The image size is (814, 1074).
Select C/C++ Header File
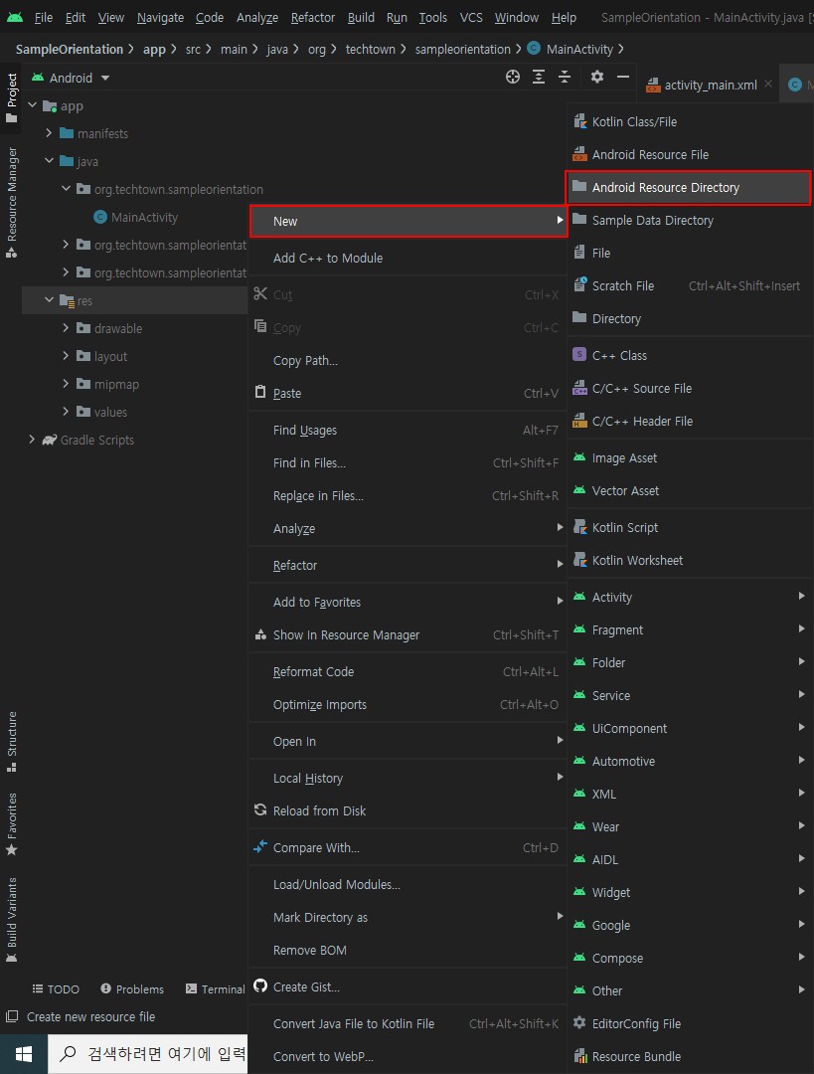690,422
